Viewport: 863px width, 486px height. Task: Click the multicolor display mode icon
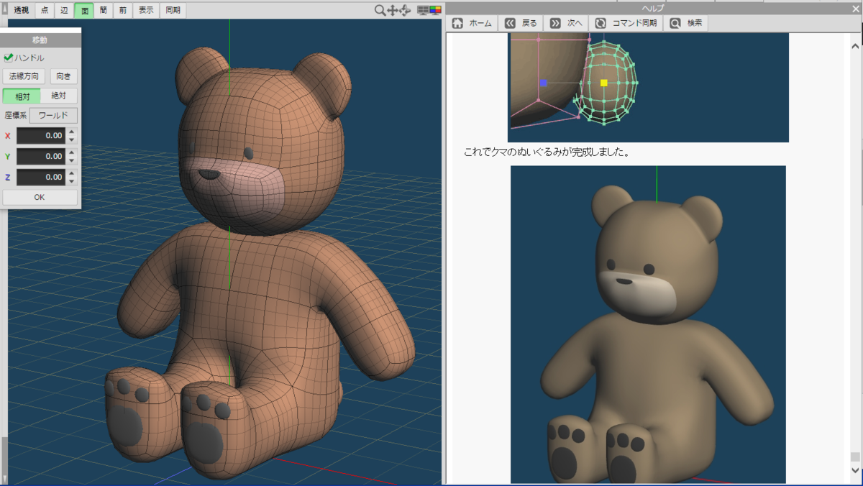click(435, 10)
